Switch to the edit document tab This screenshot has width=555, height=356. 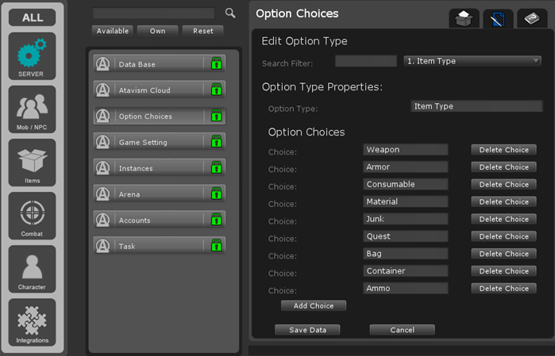pyautogui.click(x=498, y=18)
